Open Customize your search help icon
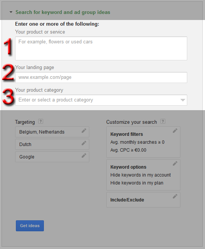Image resolution: width=205 pixels, height=249 pixels. coord(163,121)
